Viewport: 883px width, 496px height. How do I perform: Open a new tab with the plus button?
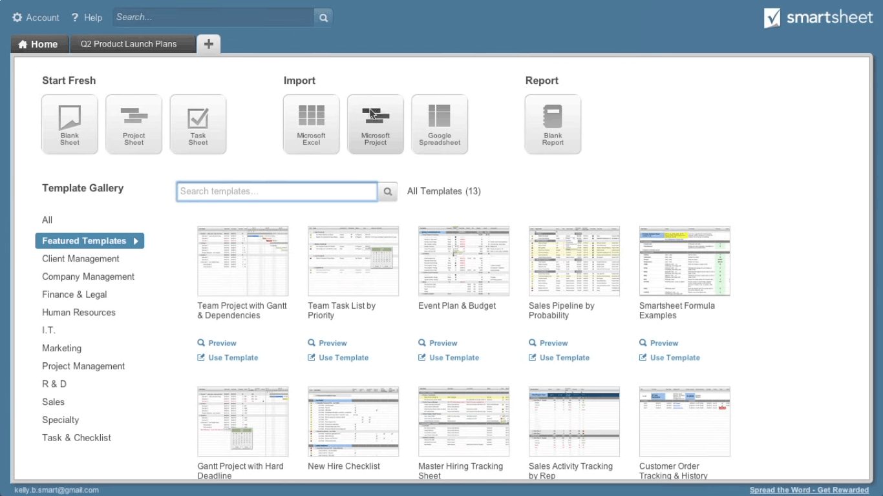(x=208, y=44)
